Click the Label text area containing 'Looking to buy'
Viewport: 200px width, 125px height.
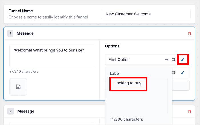(x=139, y=96)
